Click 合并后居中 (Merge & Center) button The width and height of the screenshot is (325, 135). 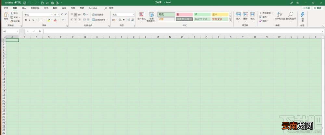tap(99, 20)
